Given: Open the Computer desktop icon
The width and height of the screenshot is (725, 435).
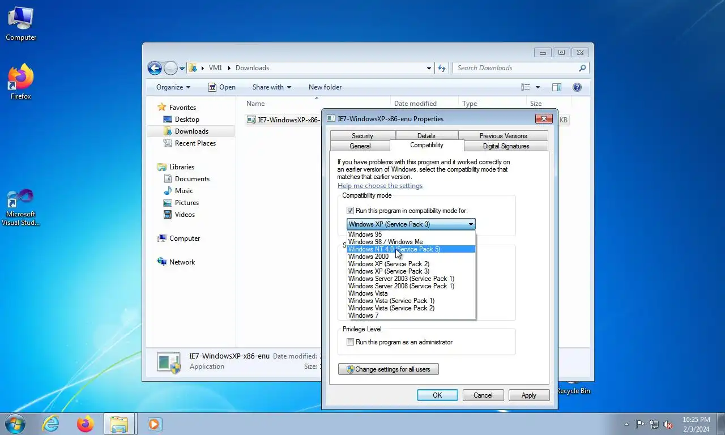Looking at the screenshot, I should 21,24.
